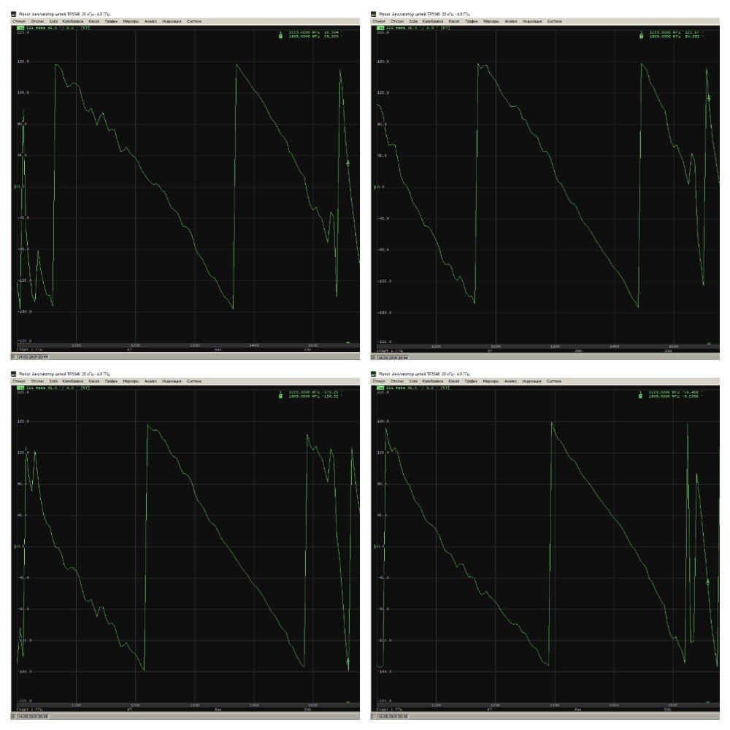
Task: Open Маркеры menu in bottom-right window
Action: tap(491, 381)
